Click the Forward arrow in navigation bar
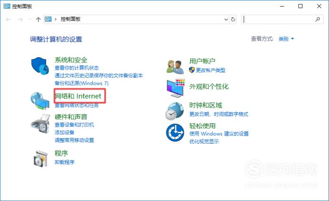Viewport: 329px width, 201px height. [20, 19]
